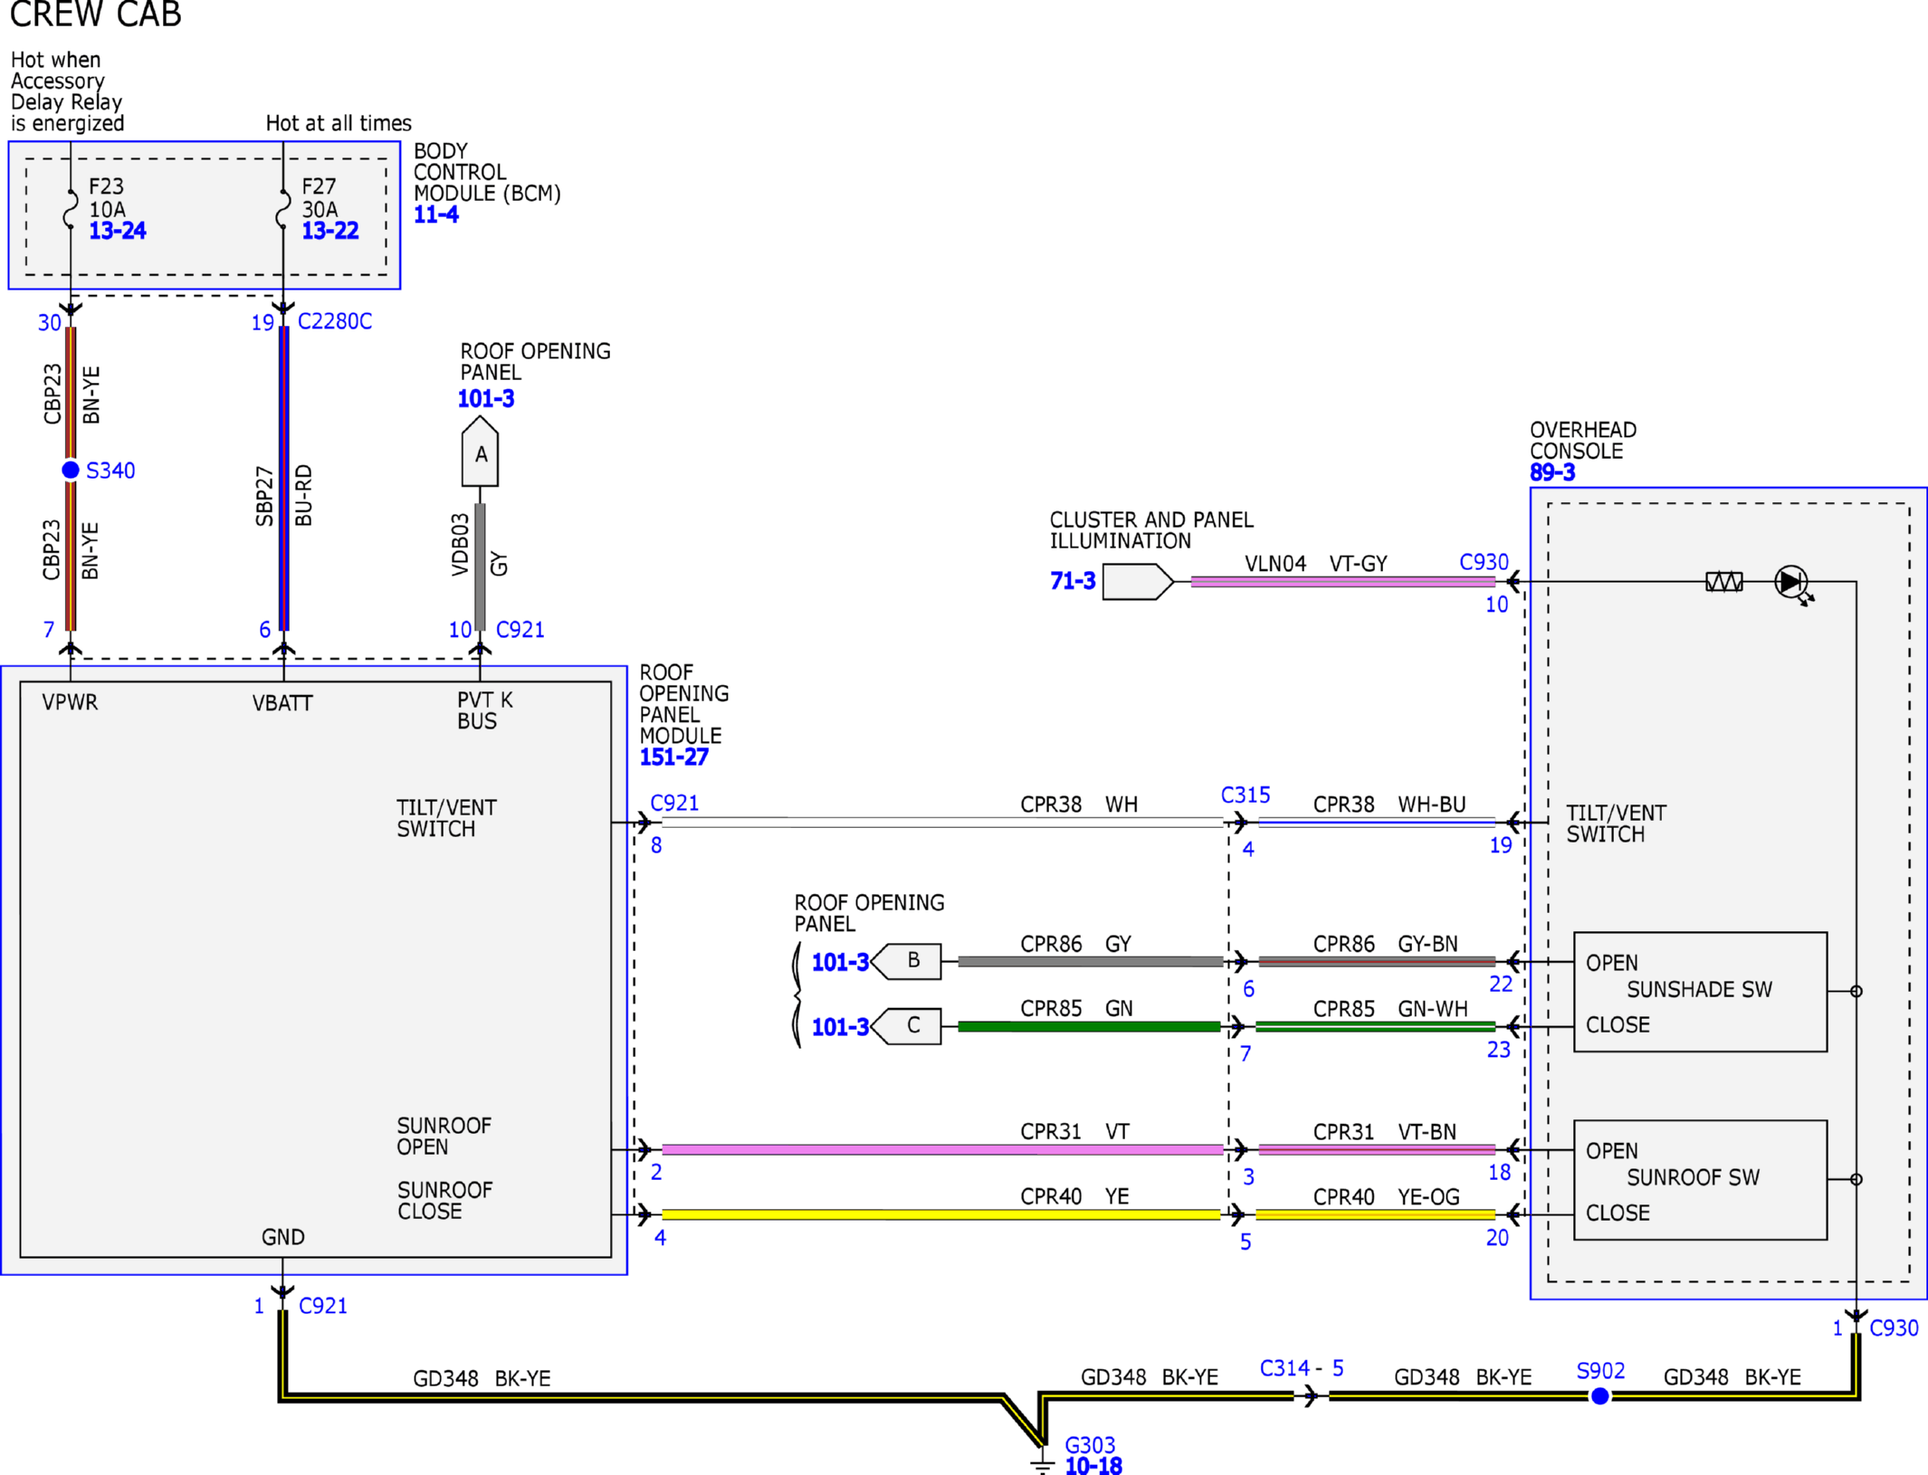Click the cluster illumination 71-3 arrow box
The image size is (1928, 1475).
pos(1138,582)
